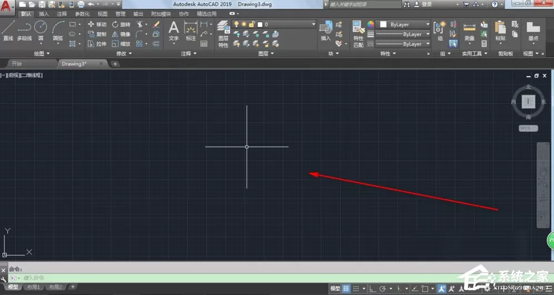Click the Plot (print) icon
Viewport: 554px width, 295px height.
point(81,4)
